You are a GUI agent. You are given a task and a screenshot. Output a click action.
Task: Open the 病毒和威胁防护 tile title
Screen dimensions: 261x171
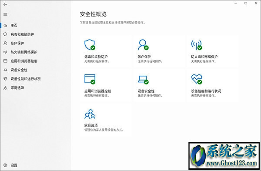[96, 57]
